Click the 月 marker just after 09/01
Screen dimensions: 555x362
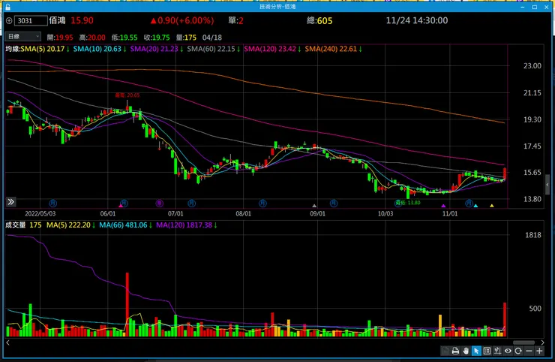click(334, 204)
